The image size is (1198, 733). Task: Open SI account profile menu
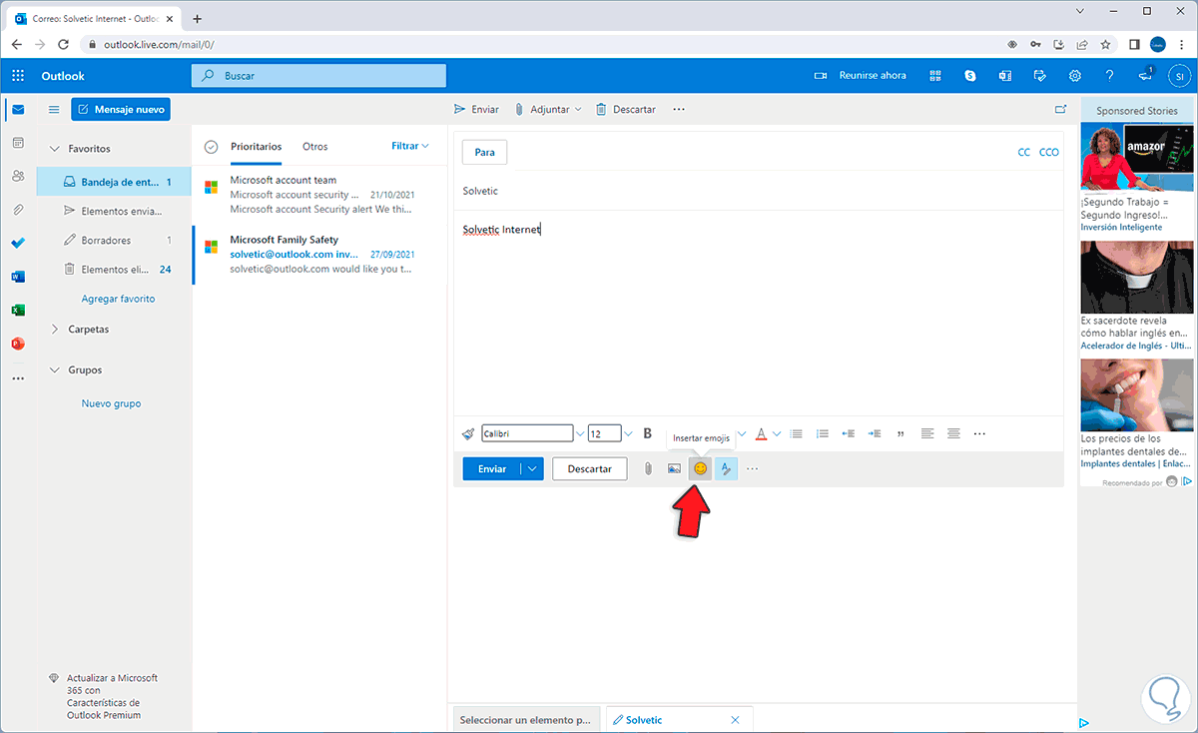(x=1179, y=76)
